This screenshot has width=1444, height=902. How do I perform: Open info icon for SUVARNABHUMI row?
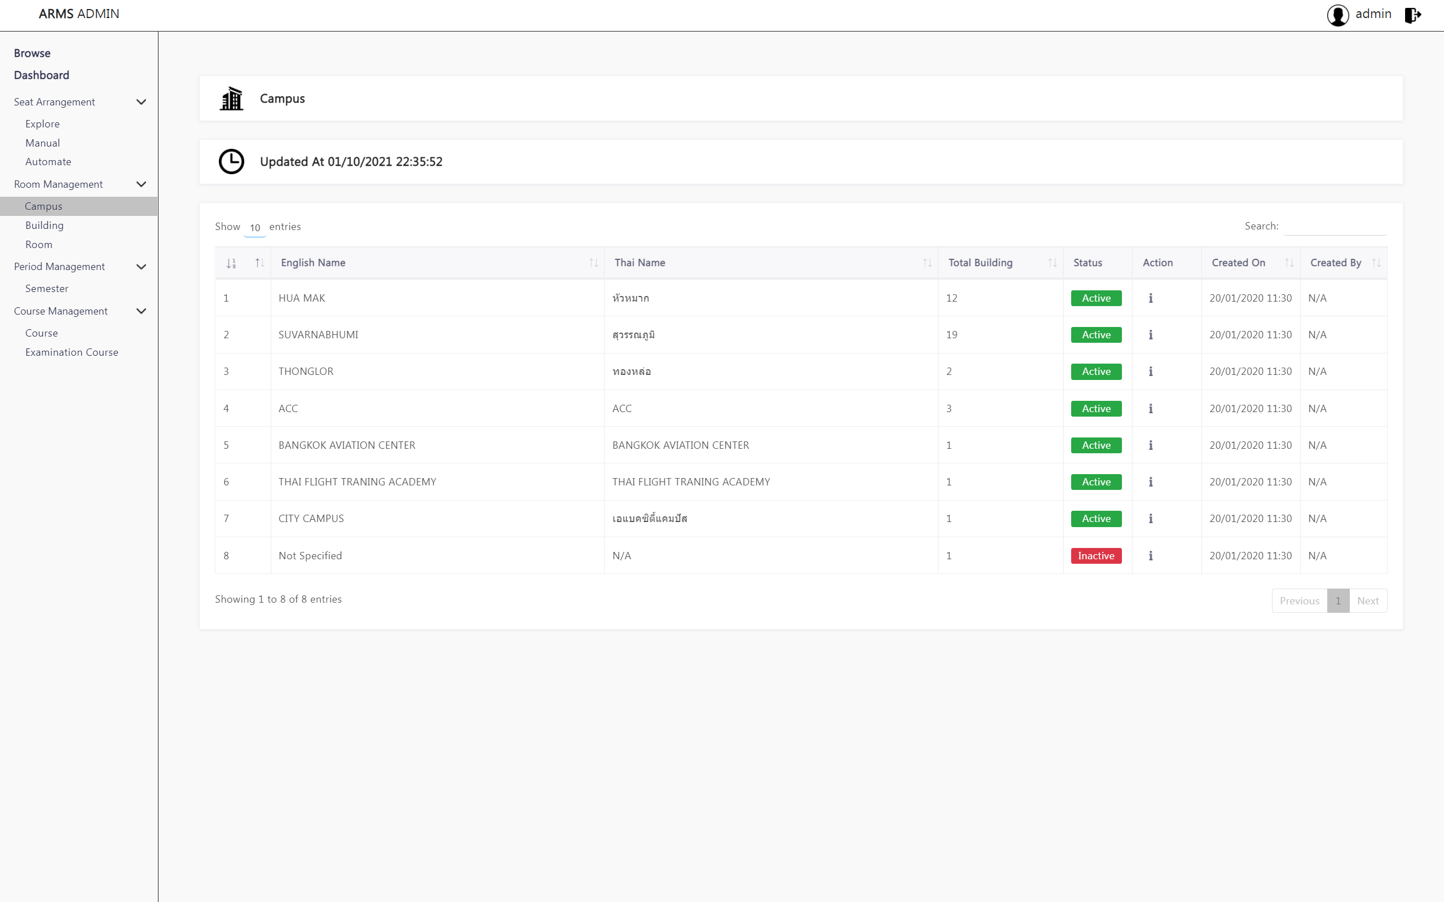pos(1151,335)
